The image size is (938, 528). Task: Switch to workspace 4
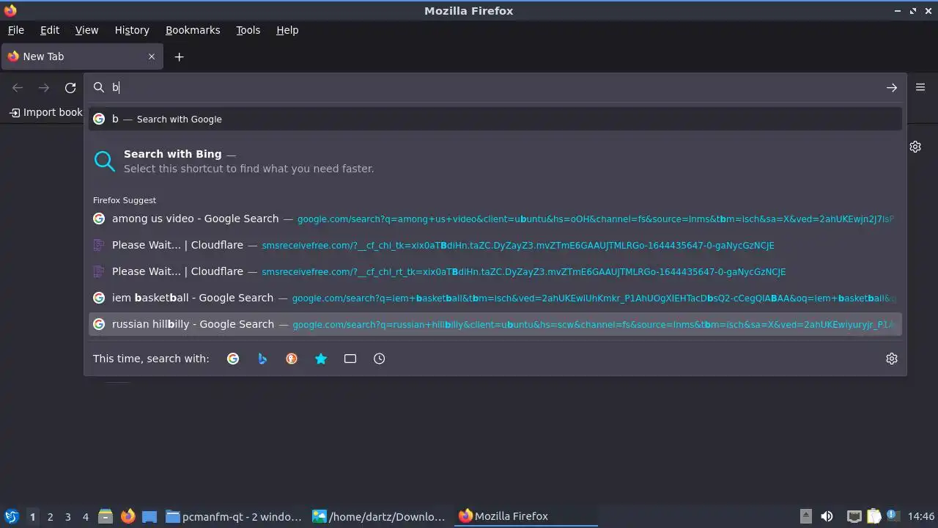click(85, 516)
